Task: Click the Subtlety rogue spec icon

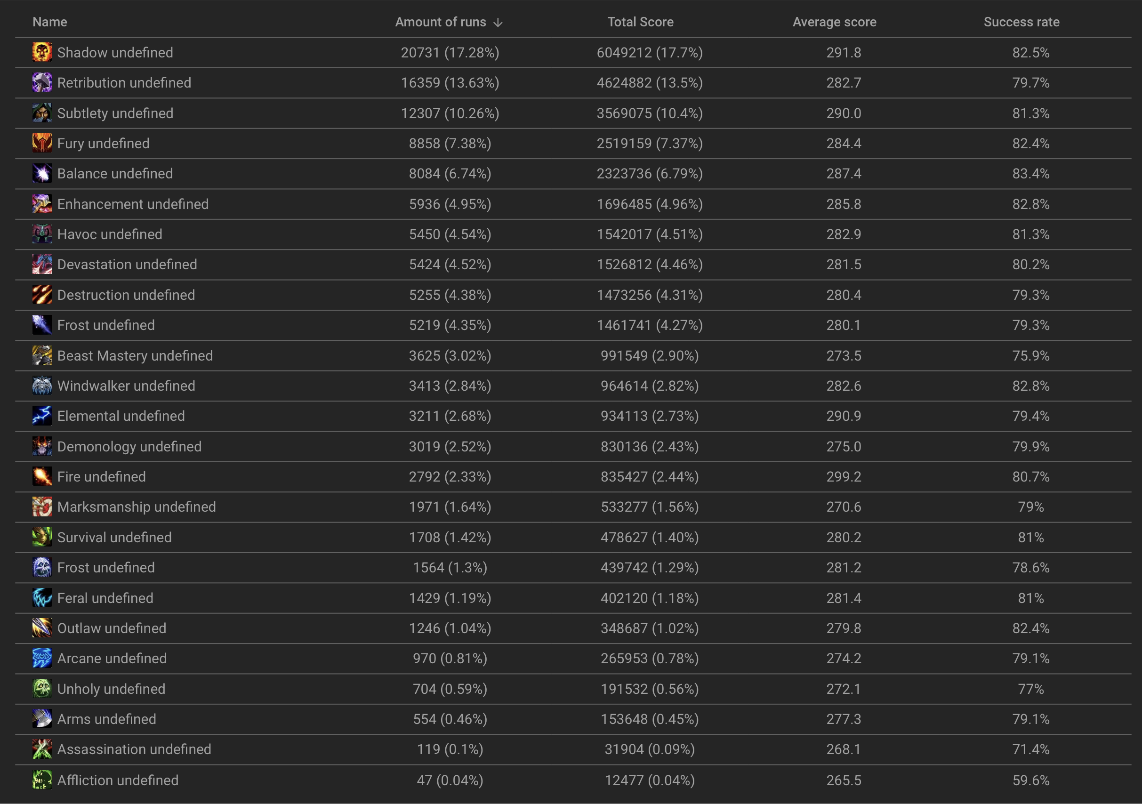Action: coord(42,113)
